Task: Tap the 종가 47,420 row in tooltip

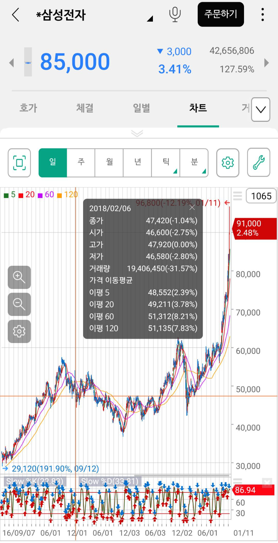Action: (143, 221)
